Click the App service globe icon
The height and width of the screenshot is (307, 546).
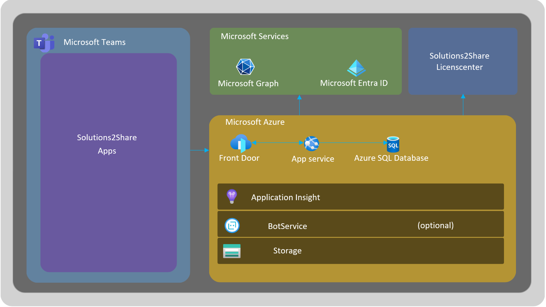312,144
